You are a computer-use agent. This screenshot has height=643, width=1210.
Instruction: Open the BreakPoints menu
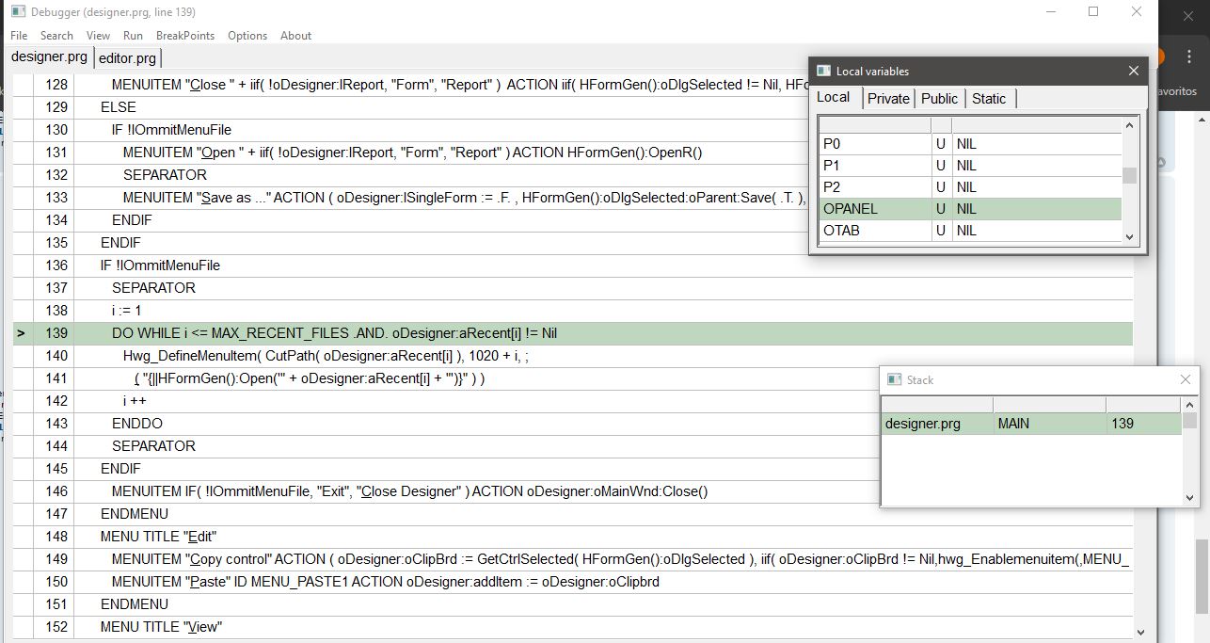[x=185, y=36]
